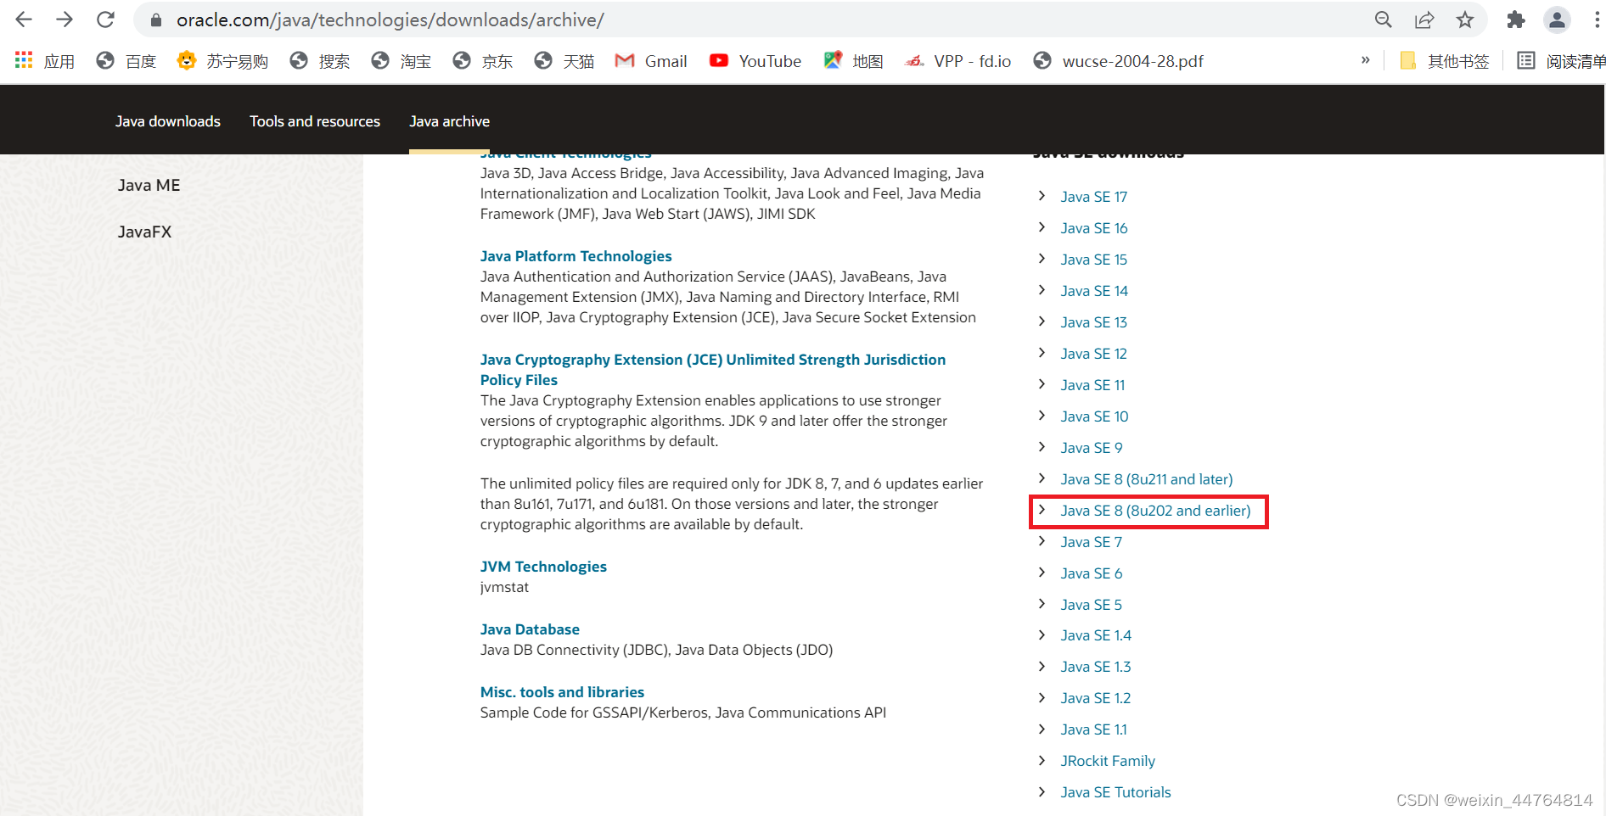This screenshot has width=1606, height=816.
Task: Bookmark this page with the star icon
Action: coord(1465,20)
